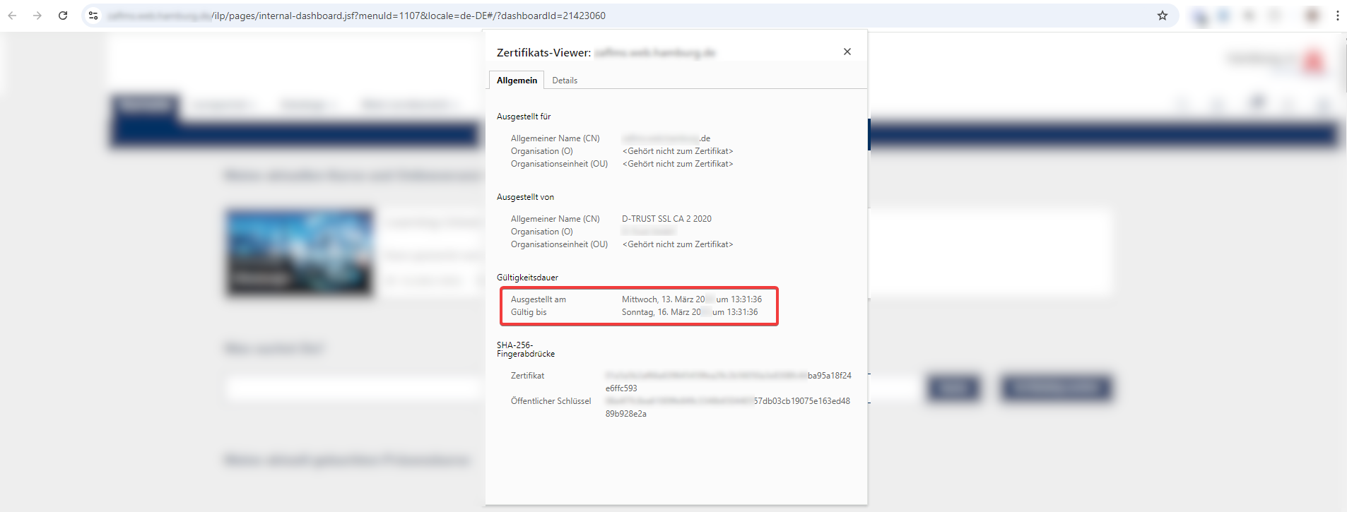The width and height of the screenshot is (1347, 512).
Task: Click the D-TRUST SSL CA 2 2020 issuer name
Action: click(666, 219)
